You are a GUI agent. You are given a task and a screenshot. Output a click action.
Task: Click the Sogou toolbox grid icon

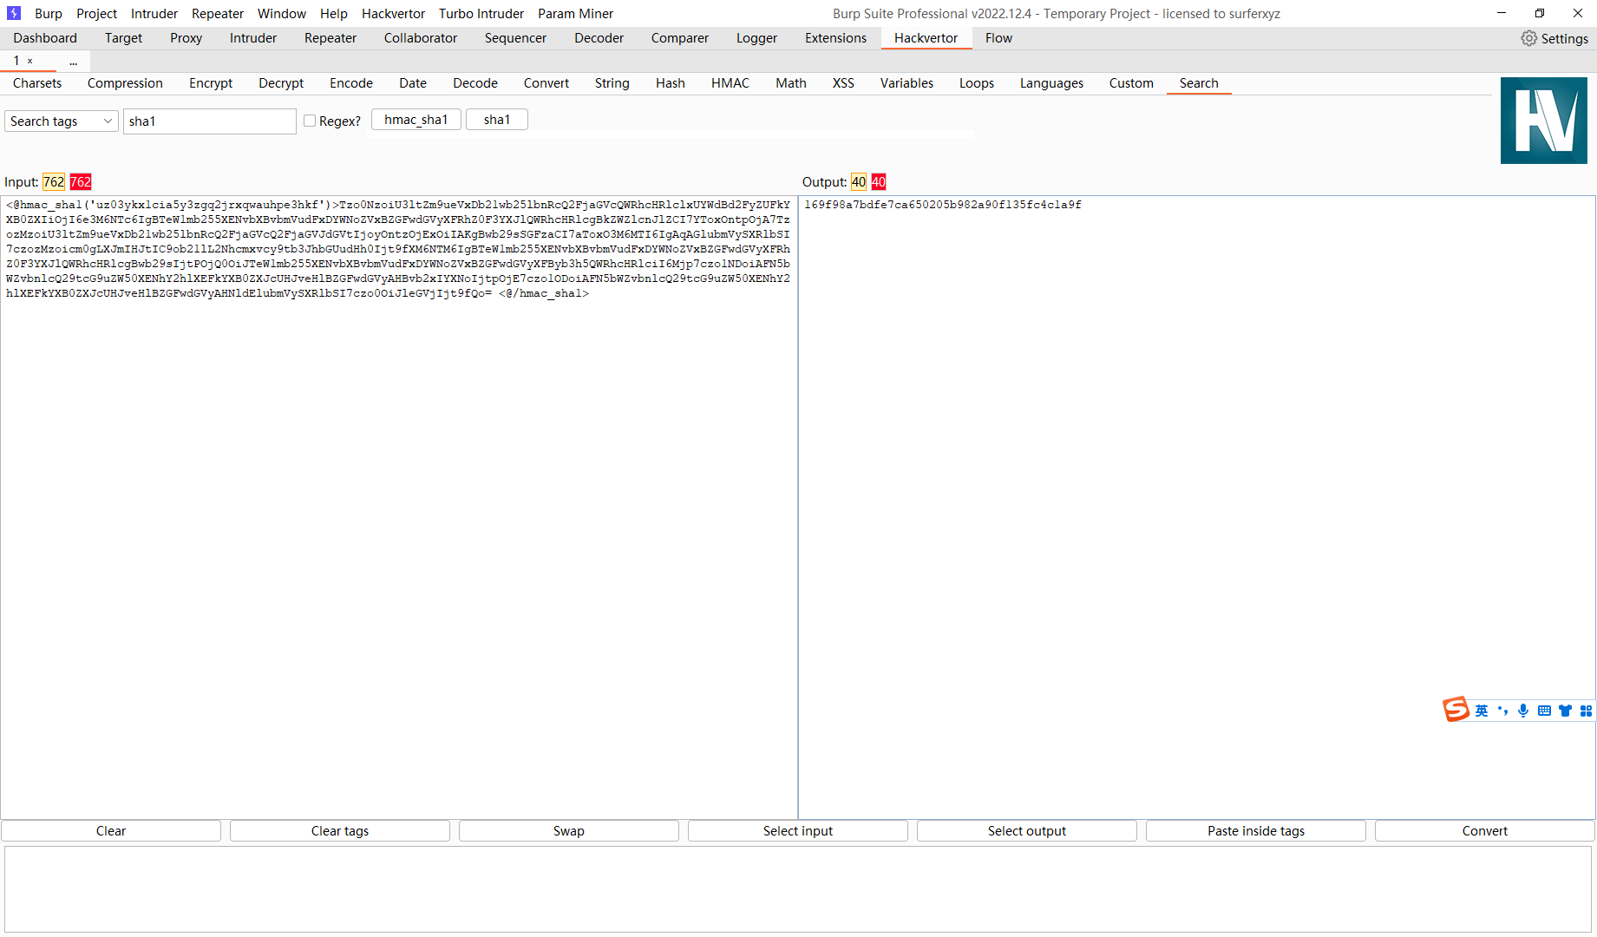[1586, 711]
